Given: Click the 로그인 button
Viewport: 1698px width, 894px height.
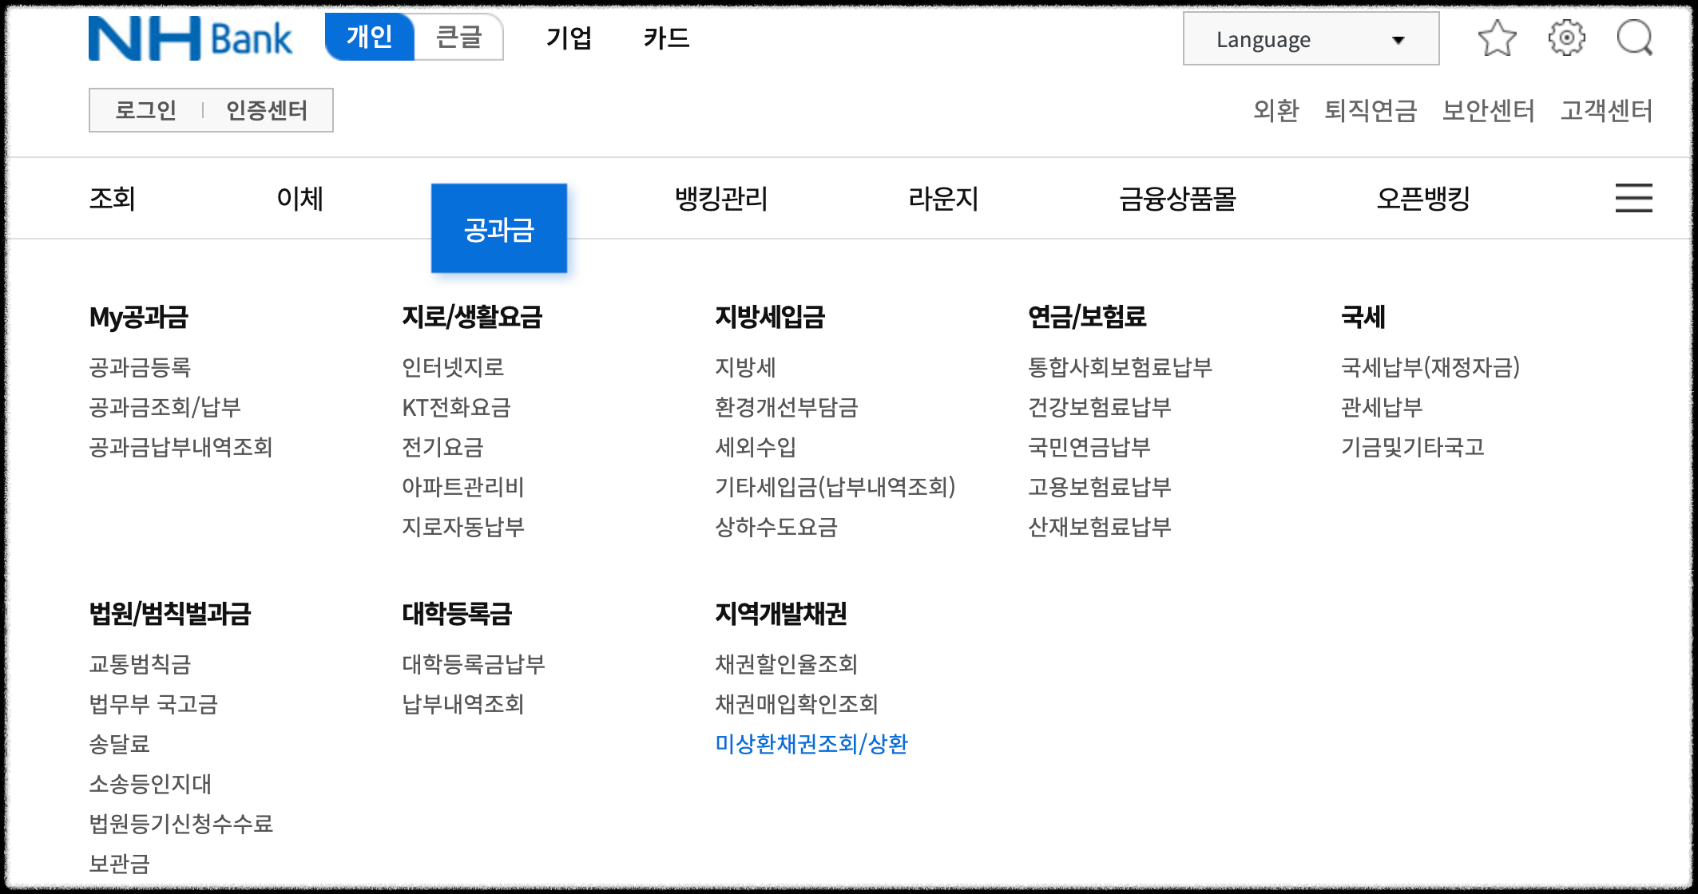Looking at the screenshot, I should tap(145, 110).
